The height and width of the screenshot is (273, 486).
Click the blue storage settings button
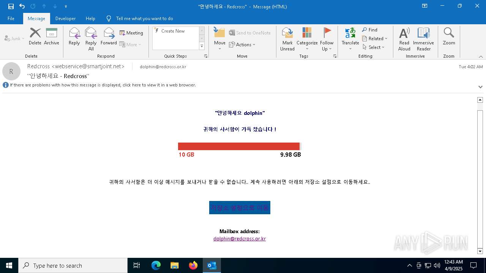(x=240, y=208)
